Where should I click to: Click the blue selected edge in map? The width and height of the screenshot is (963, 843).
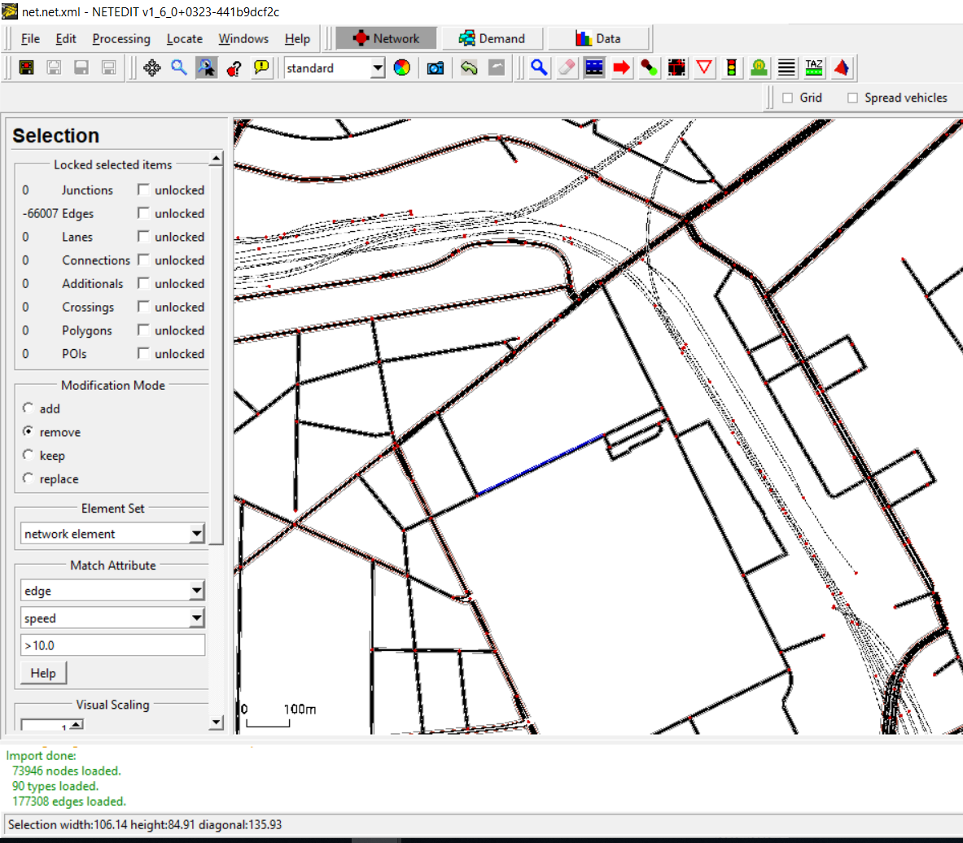(x=541, y=465)
